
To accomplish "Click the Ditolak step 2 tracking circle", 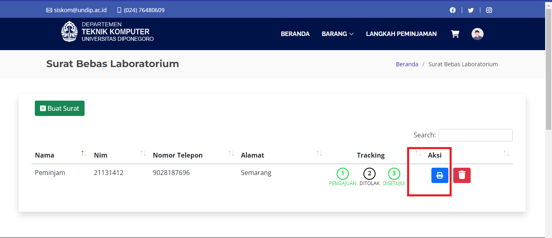I will click(369, 174).
